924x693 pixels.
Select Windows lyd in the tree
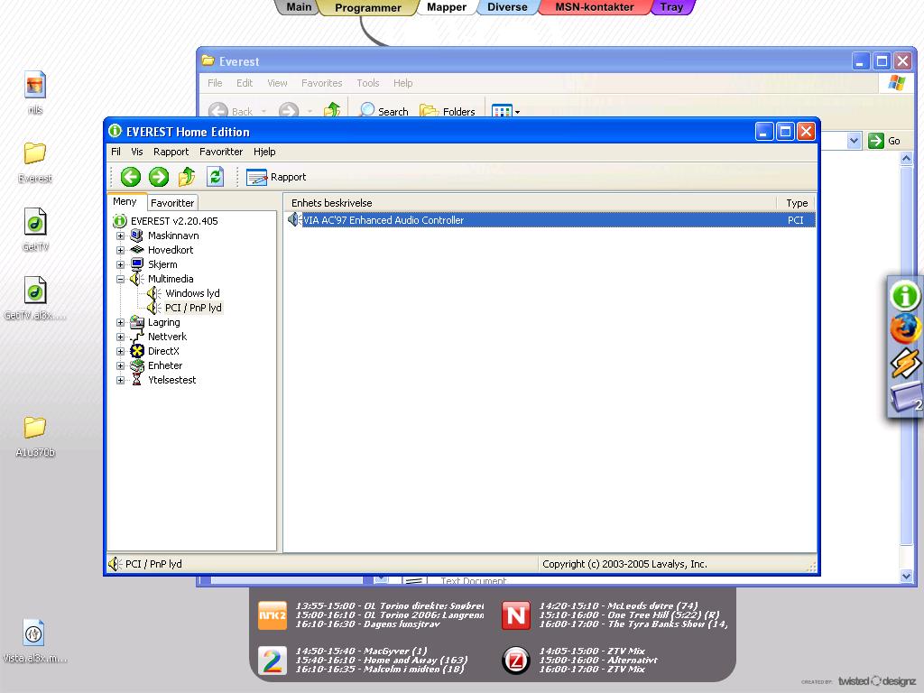click(x=192, y=293)
